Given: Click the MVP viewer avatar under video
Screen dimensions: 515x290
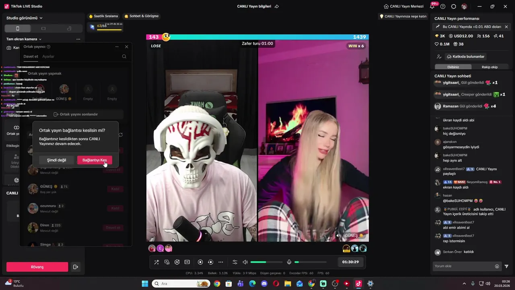Looking at the screenshot, I should click(x=346, y=248).
